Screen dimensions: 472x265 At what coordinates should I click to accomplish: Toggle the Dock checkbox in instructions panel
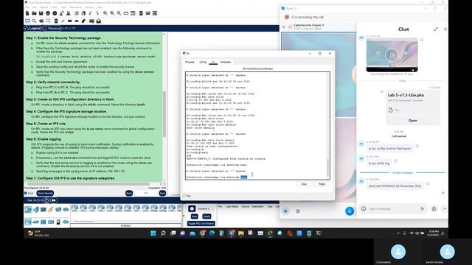point(26,193)
